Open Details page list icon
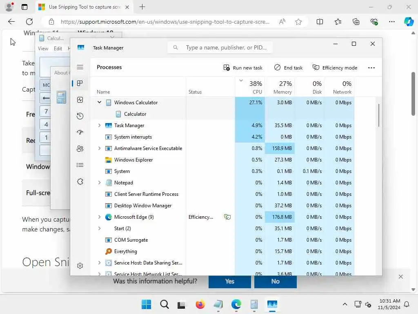Screen dimensions: 418x314 click(80, 165)
